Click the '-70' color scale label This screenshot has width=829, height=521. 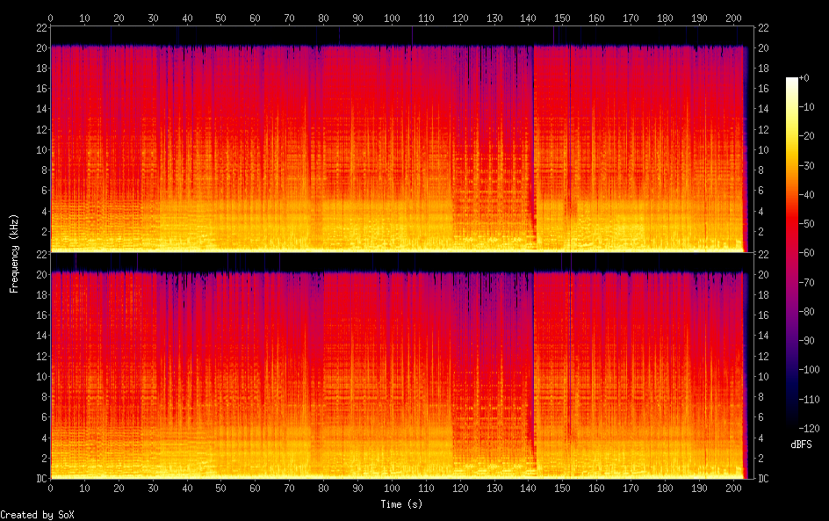[x=806, y=282]
